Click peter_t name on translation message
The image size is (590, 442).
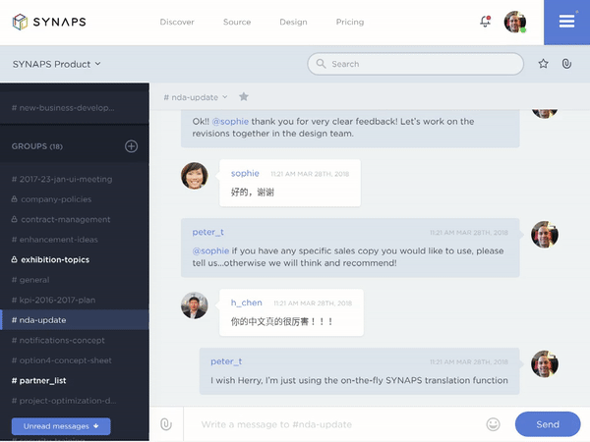226,361
